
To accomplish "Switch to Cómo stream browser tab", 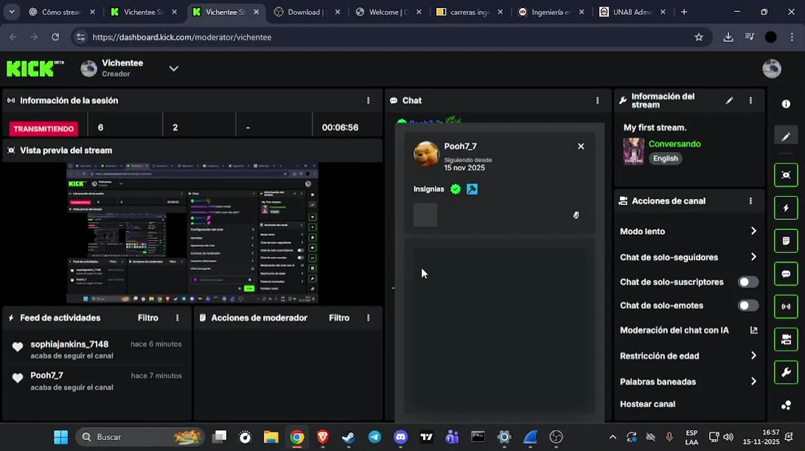I will [x=61, y=12].
